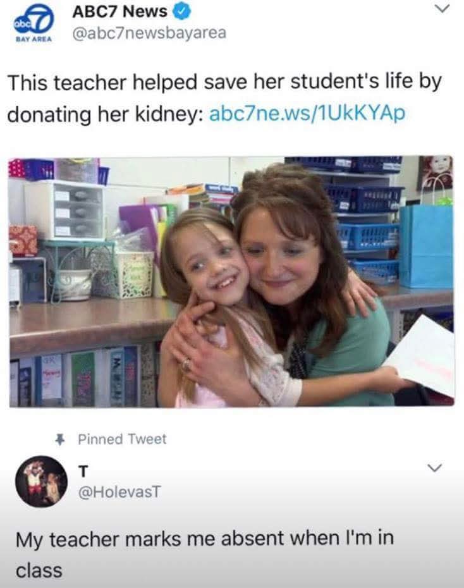
Task: Expand options chevron on T's tweet
Action: coord(435,468)
